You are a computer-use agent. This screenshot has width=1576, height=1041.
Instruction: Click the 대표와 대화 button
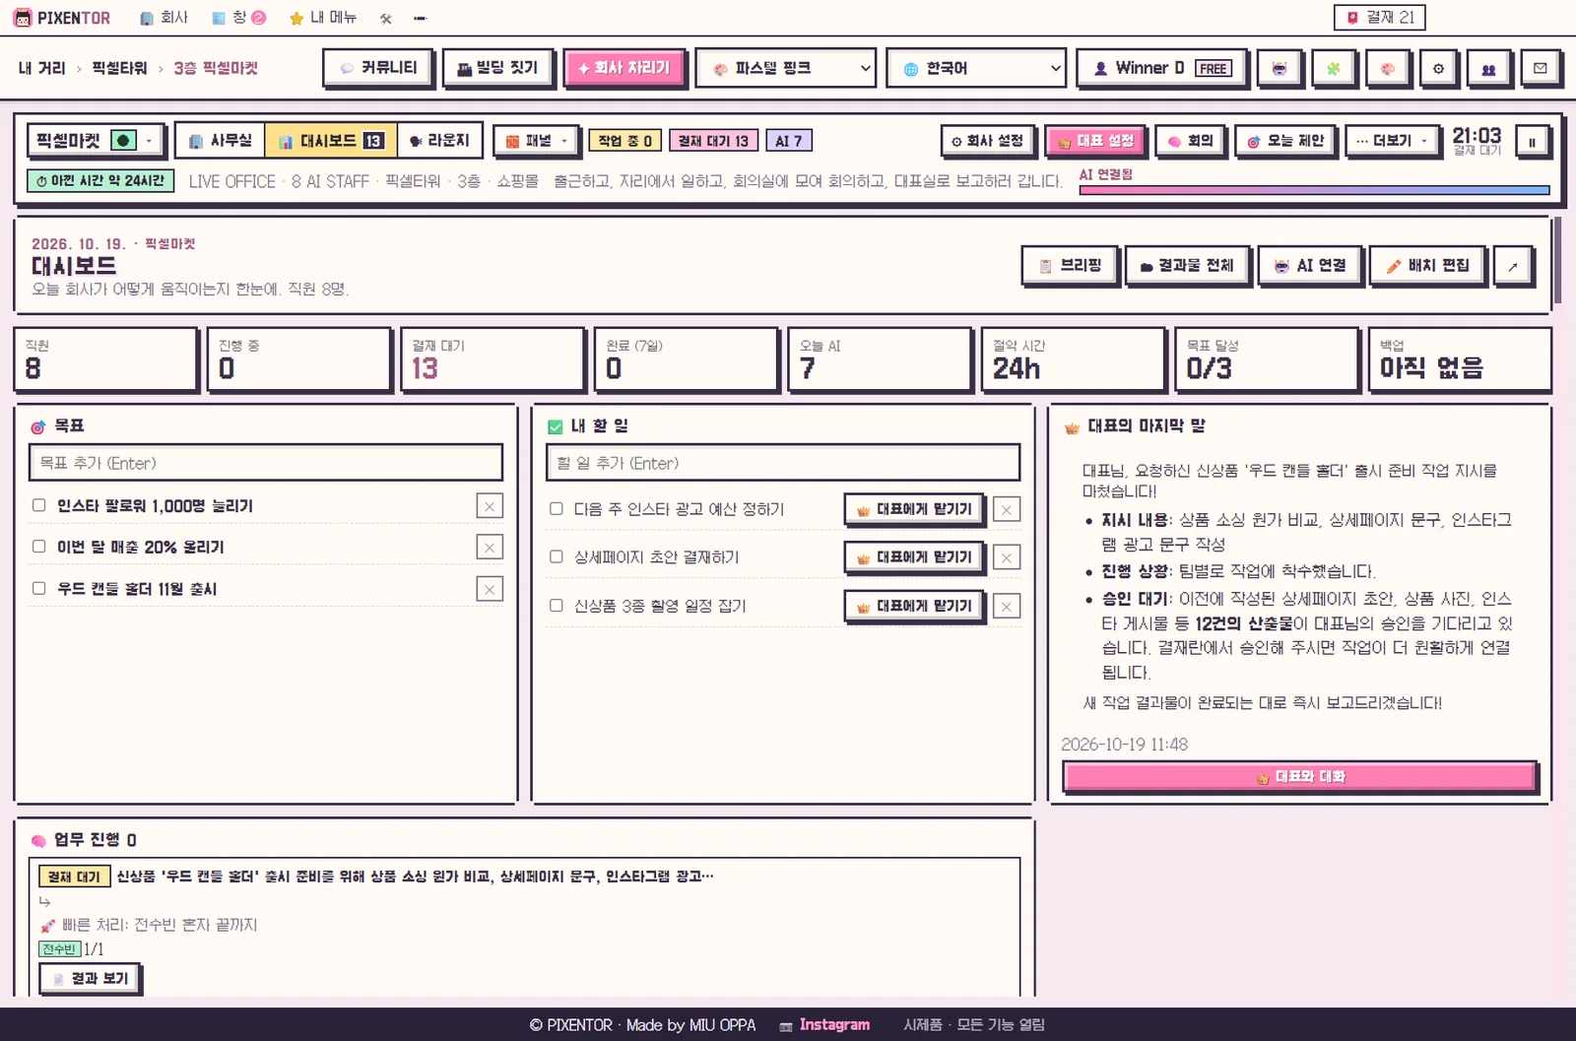coord(1300,777)
